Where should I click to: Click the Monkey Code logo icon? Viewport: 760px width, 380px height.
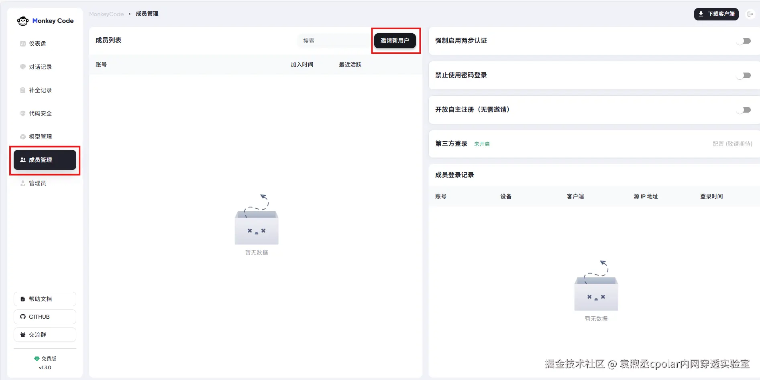click(x=23, y=21)
